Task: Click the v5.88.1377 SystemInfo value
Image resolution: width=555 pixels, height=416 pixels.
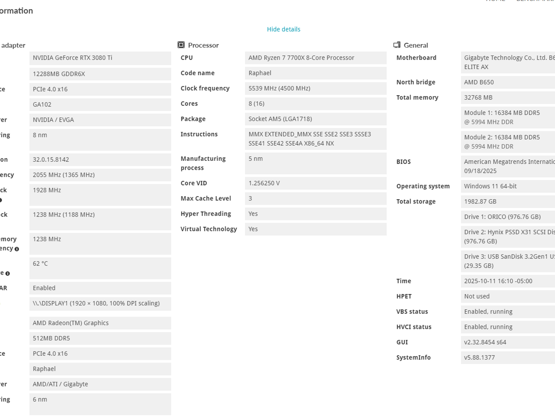Action: tap(508, 358)
